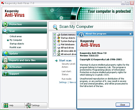The height and width of the screenshot is (110, 135).
Task: Click the Support headset icon
Action: (x=5, y=74)
